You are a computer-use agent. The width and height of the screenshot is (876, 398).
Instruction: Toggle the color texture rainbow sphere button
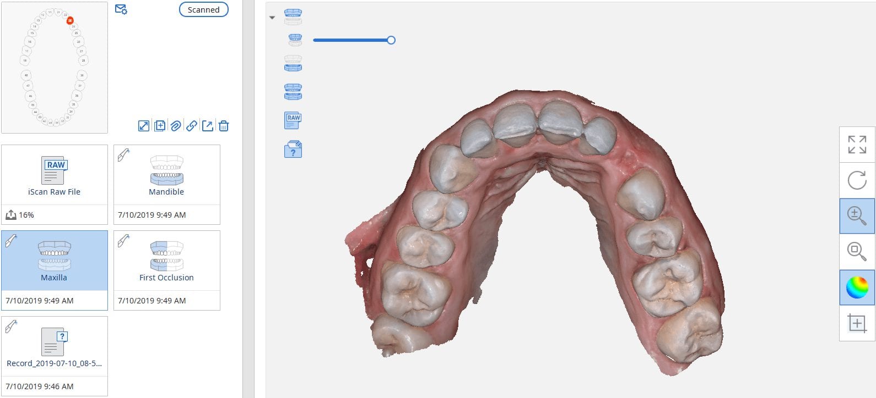[857, 288]
